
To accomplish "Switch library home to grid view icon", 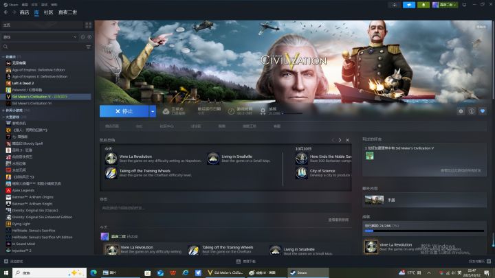I will 88,25.
